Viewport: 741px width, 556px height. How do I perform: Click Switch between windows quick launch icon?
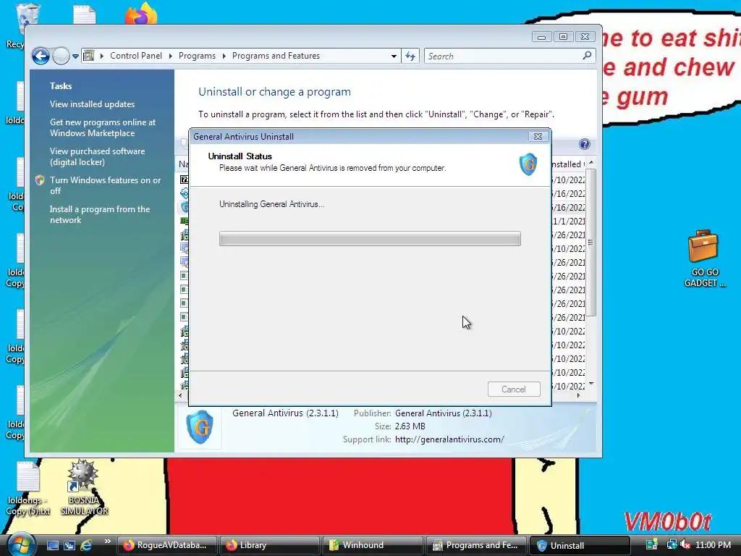click(x=69, y=545)
